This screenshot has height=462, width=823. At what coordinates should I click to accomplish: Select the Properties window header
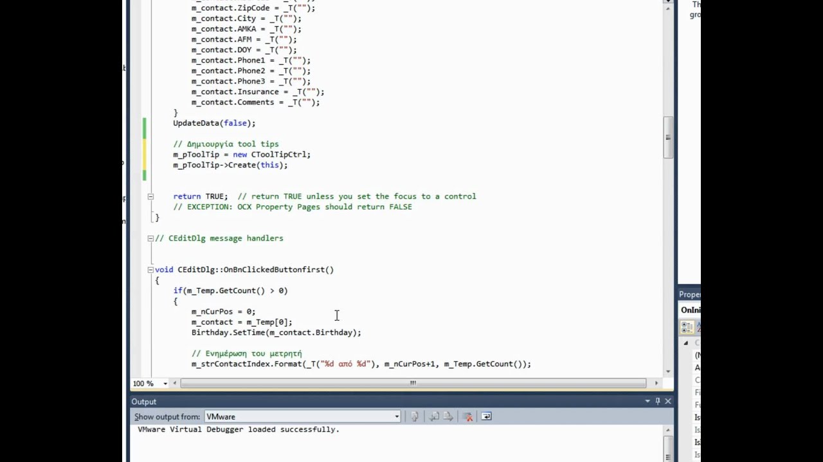[689, 294]
